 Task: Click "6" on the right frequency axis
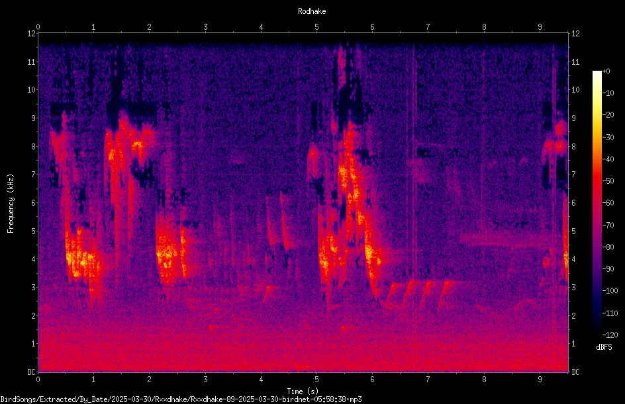click(573, 202)
